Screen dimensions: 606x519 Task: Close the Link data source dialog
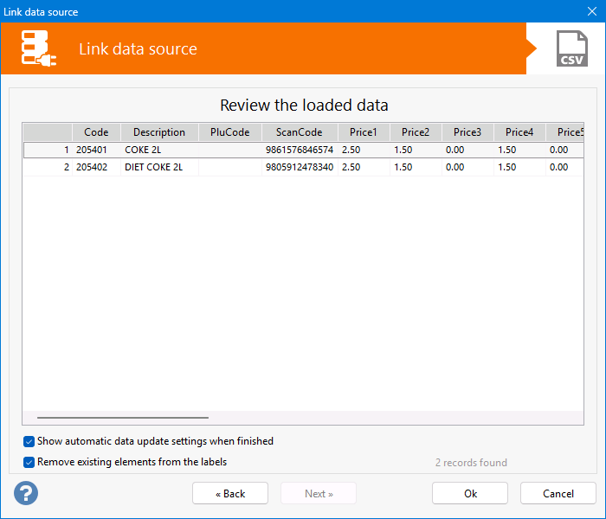pyautogui.click(x=592, y=12)
